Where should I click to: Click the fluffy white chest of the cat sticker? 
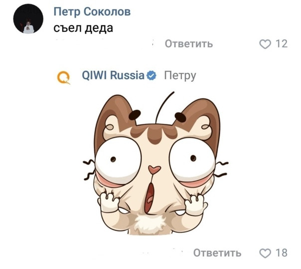pos(150,224)
